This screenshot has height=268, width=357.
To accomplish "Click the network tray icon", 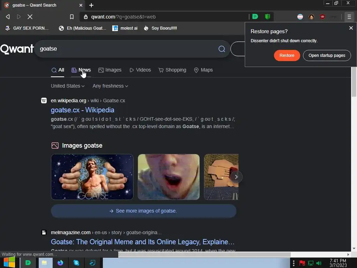I will click(311, 263).
